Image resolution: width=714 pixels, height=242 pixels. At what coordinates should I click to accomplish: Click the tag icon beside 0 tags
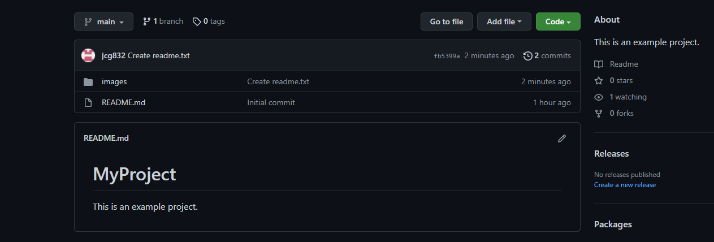[x=197, y=21]
